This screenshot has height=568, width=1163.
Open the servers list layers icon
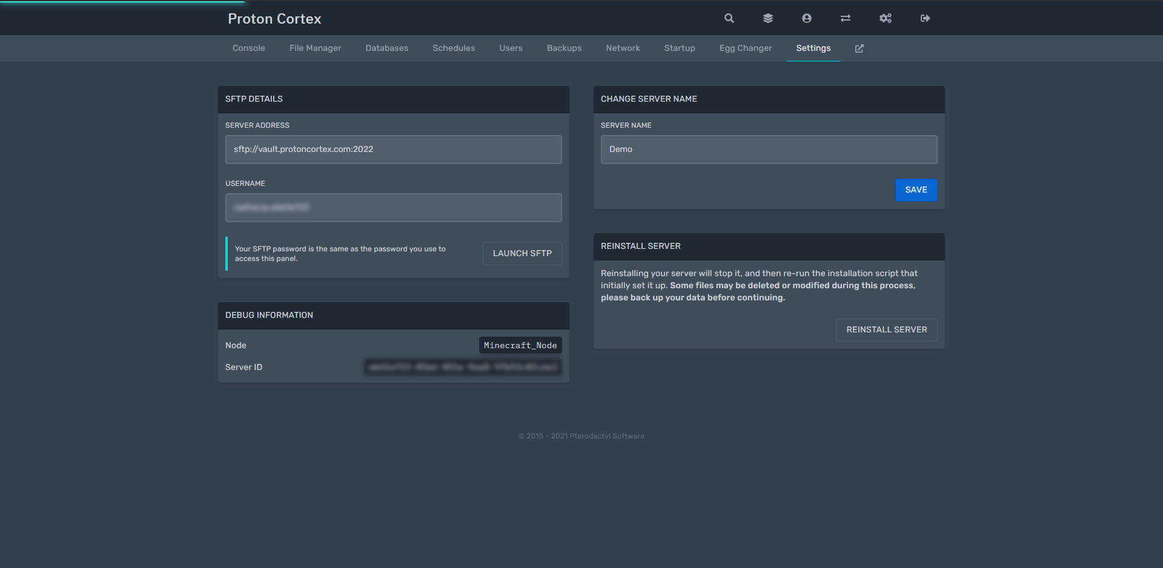click(x=768, y=18)
